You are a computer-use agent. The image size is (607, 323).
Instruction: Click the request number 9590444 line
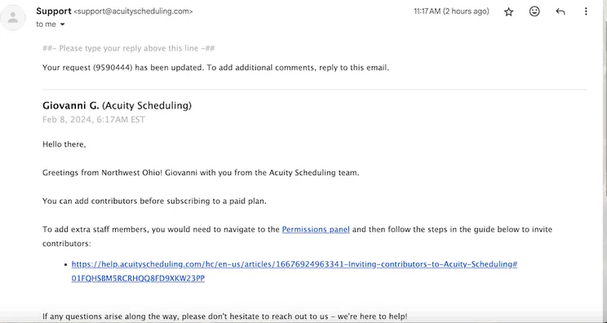pos(215,68)
